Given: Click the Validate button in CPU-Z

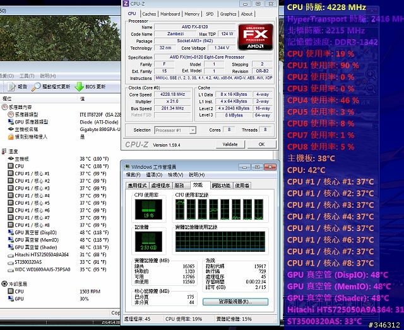Looking at the screenshot, I should click(230, 144).
